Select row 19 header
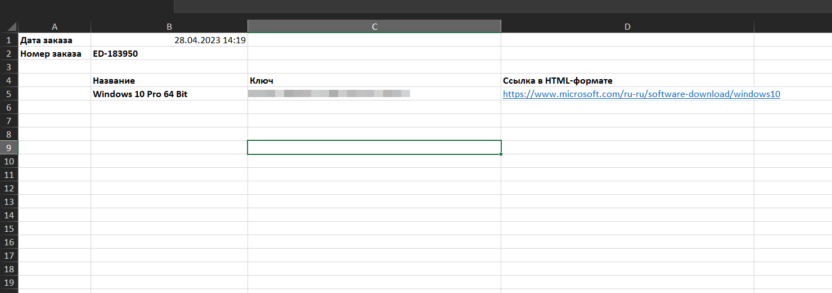The width and height of the screenshot is (832, 293). click(x=9, y=283)
